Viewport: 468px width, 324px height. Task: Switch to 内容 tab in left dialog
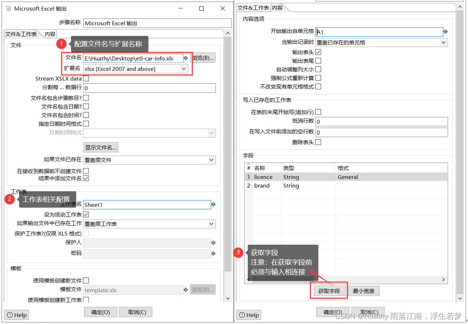pyautogui.click(x=50, y=34)
